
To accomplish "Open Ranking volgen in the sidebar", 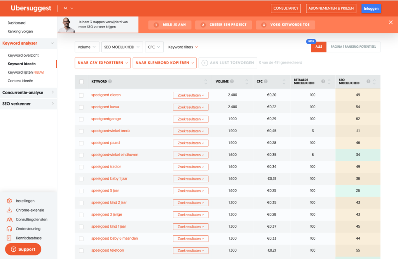I will (20, 31).
